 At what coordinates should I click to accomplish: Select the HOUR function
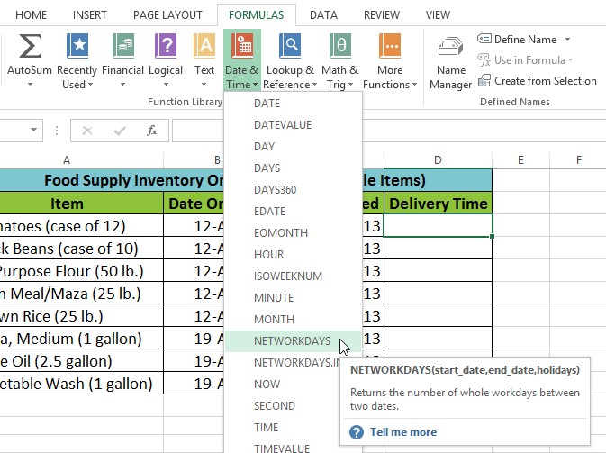293,255
